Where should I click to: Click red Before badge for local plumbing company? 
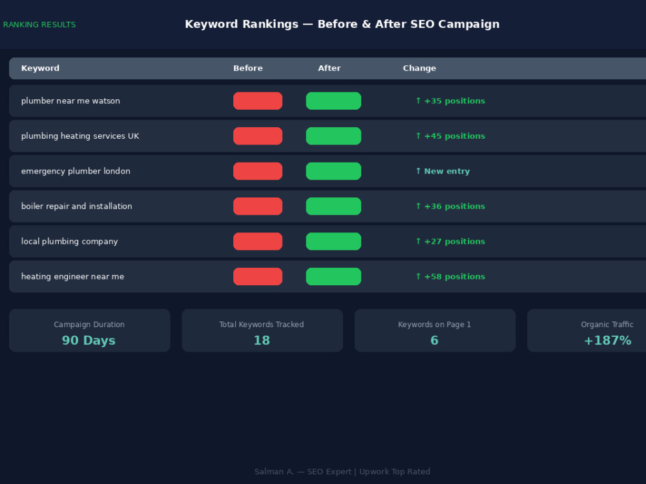click(258, 241)
